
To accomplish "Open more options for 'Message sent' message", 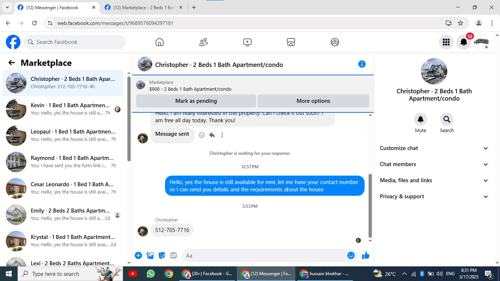I will click(222, 135).
